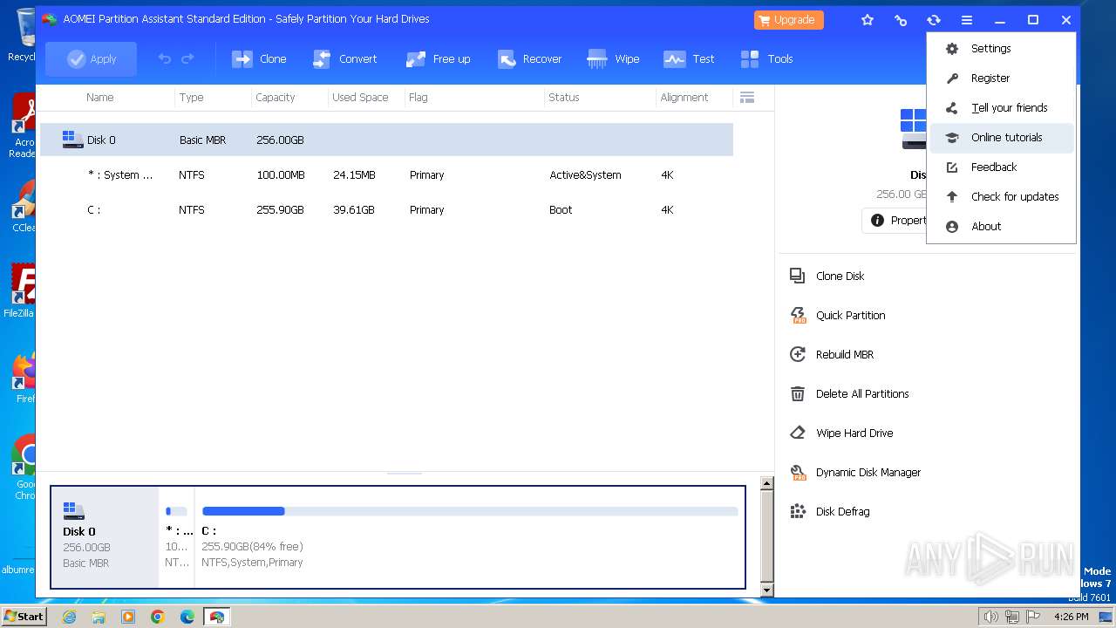
Task: Click the Rebuild MBR icon
Action: click(x=797, y=355)
